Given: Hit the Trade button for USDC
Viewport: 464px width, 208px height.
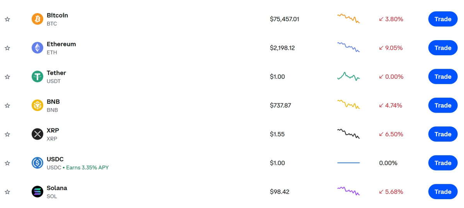Looking at the screenshot, I should pos(443,163).
